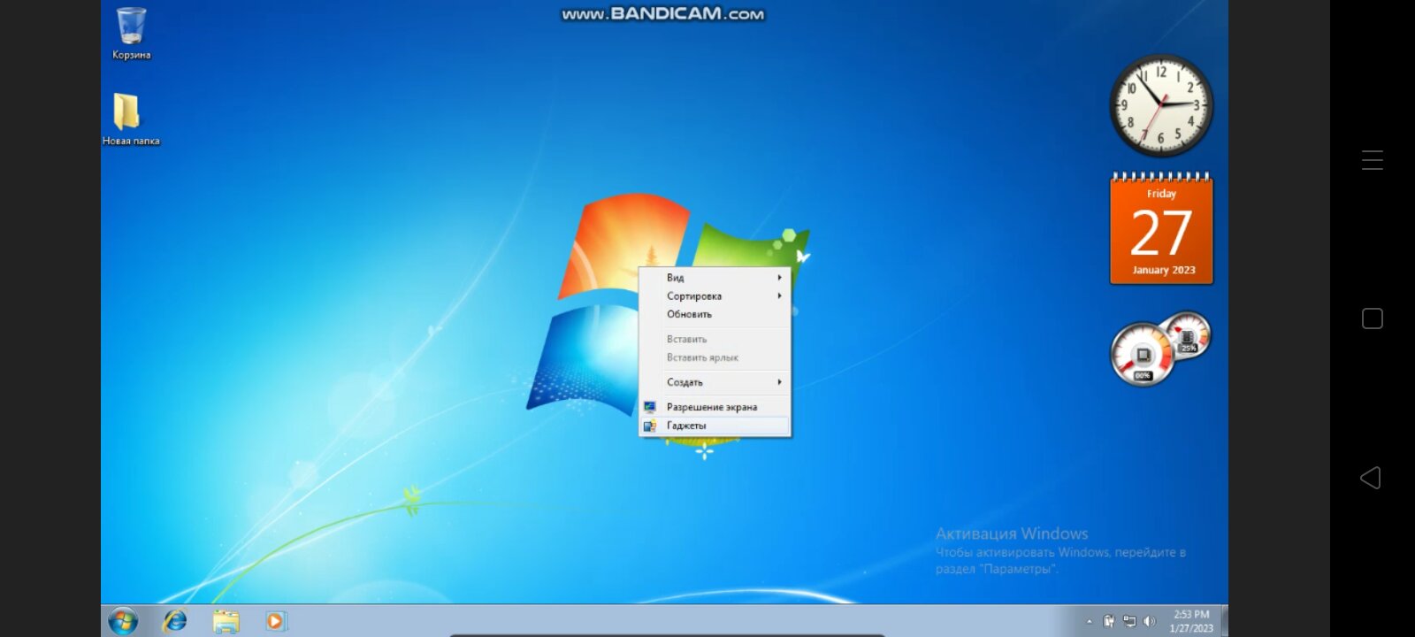The width and height of the screenshot is (1415, 637).
Task: Open the Windows Start orb
Action: (x=123, y=621)
